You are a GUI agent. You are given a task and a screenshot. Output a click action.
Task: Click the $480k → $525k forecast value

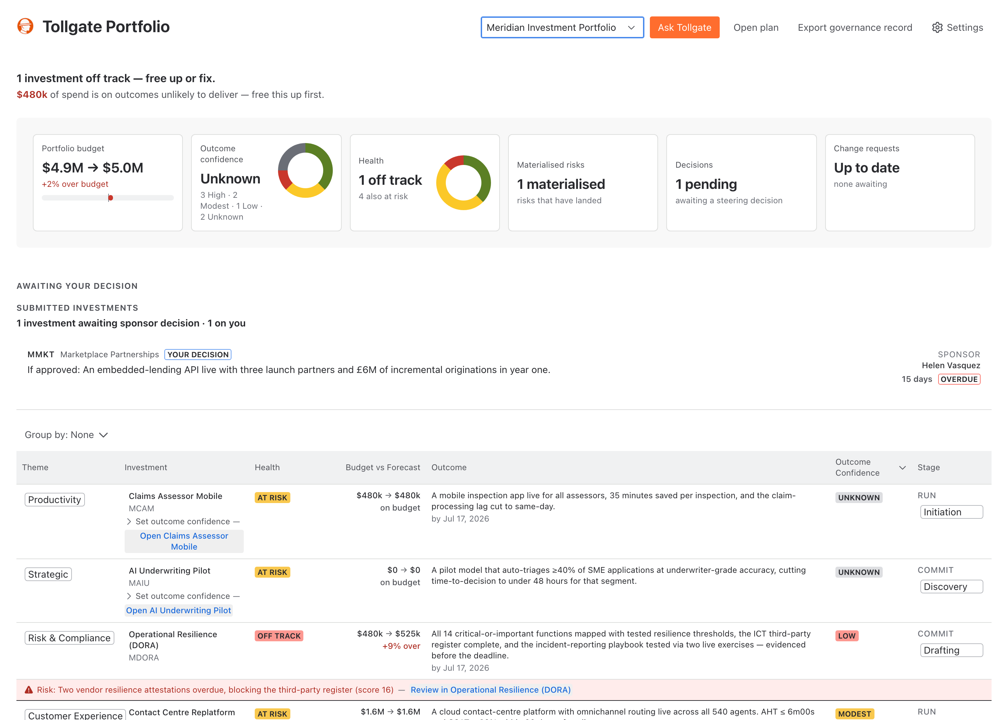click(389, 634)
